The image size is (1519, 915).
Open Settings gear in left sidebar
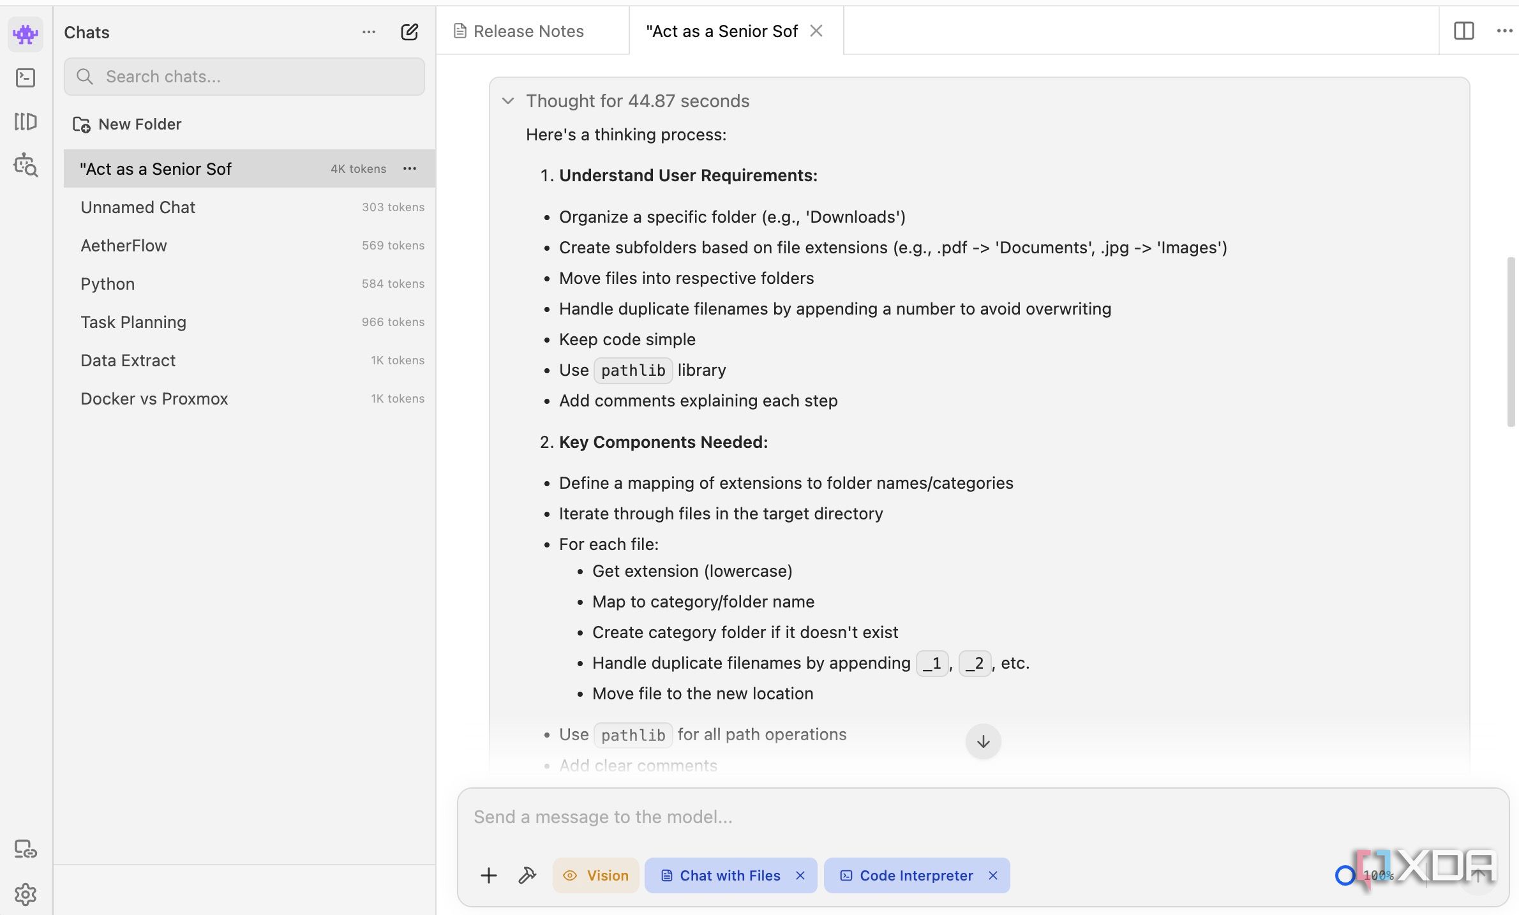[26, 894]
